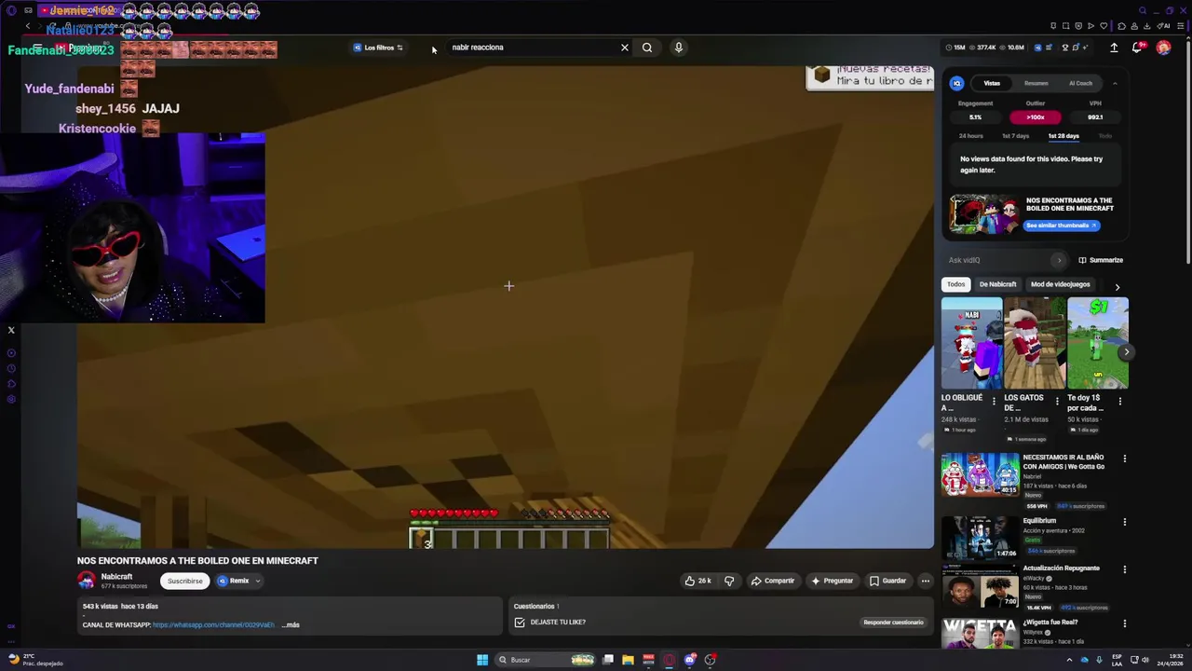The image size is (1192, 671).
Task: Open the LOS GATOS DE short thumbnail
Action: (x=1035, y=343)
